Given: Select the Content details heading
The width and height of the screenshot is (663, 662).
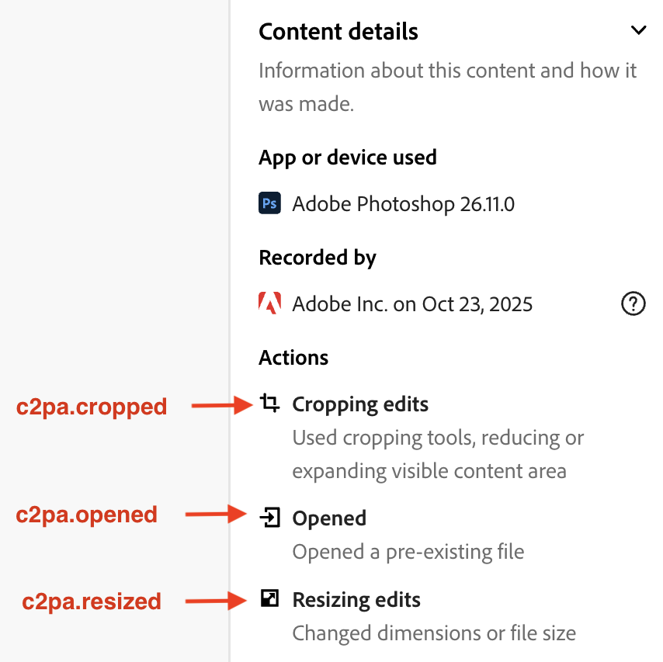Looking at the screenshot, I should pyautogui.click(x=338, y=32).
